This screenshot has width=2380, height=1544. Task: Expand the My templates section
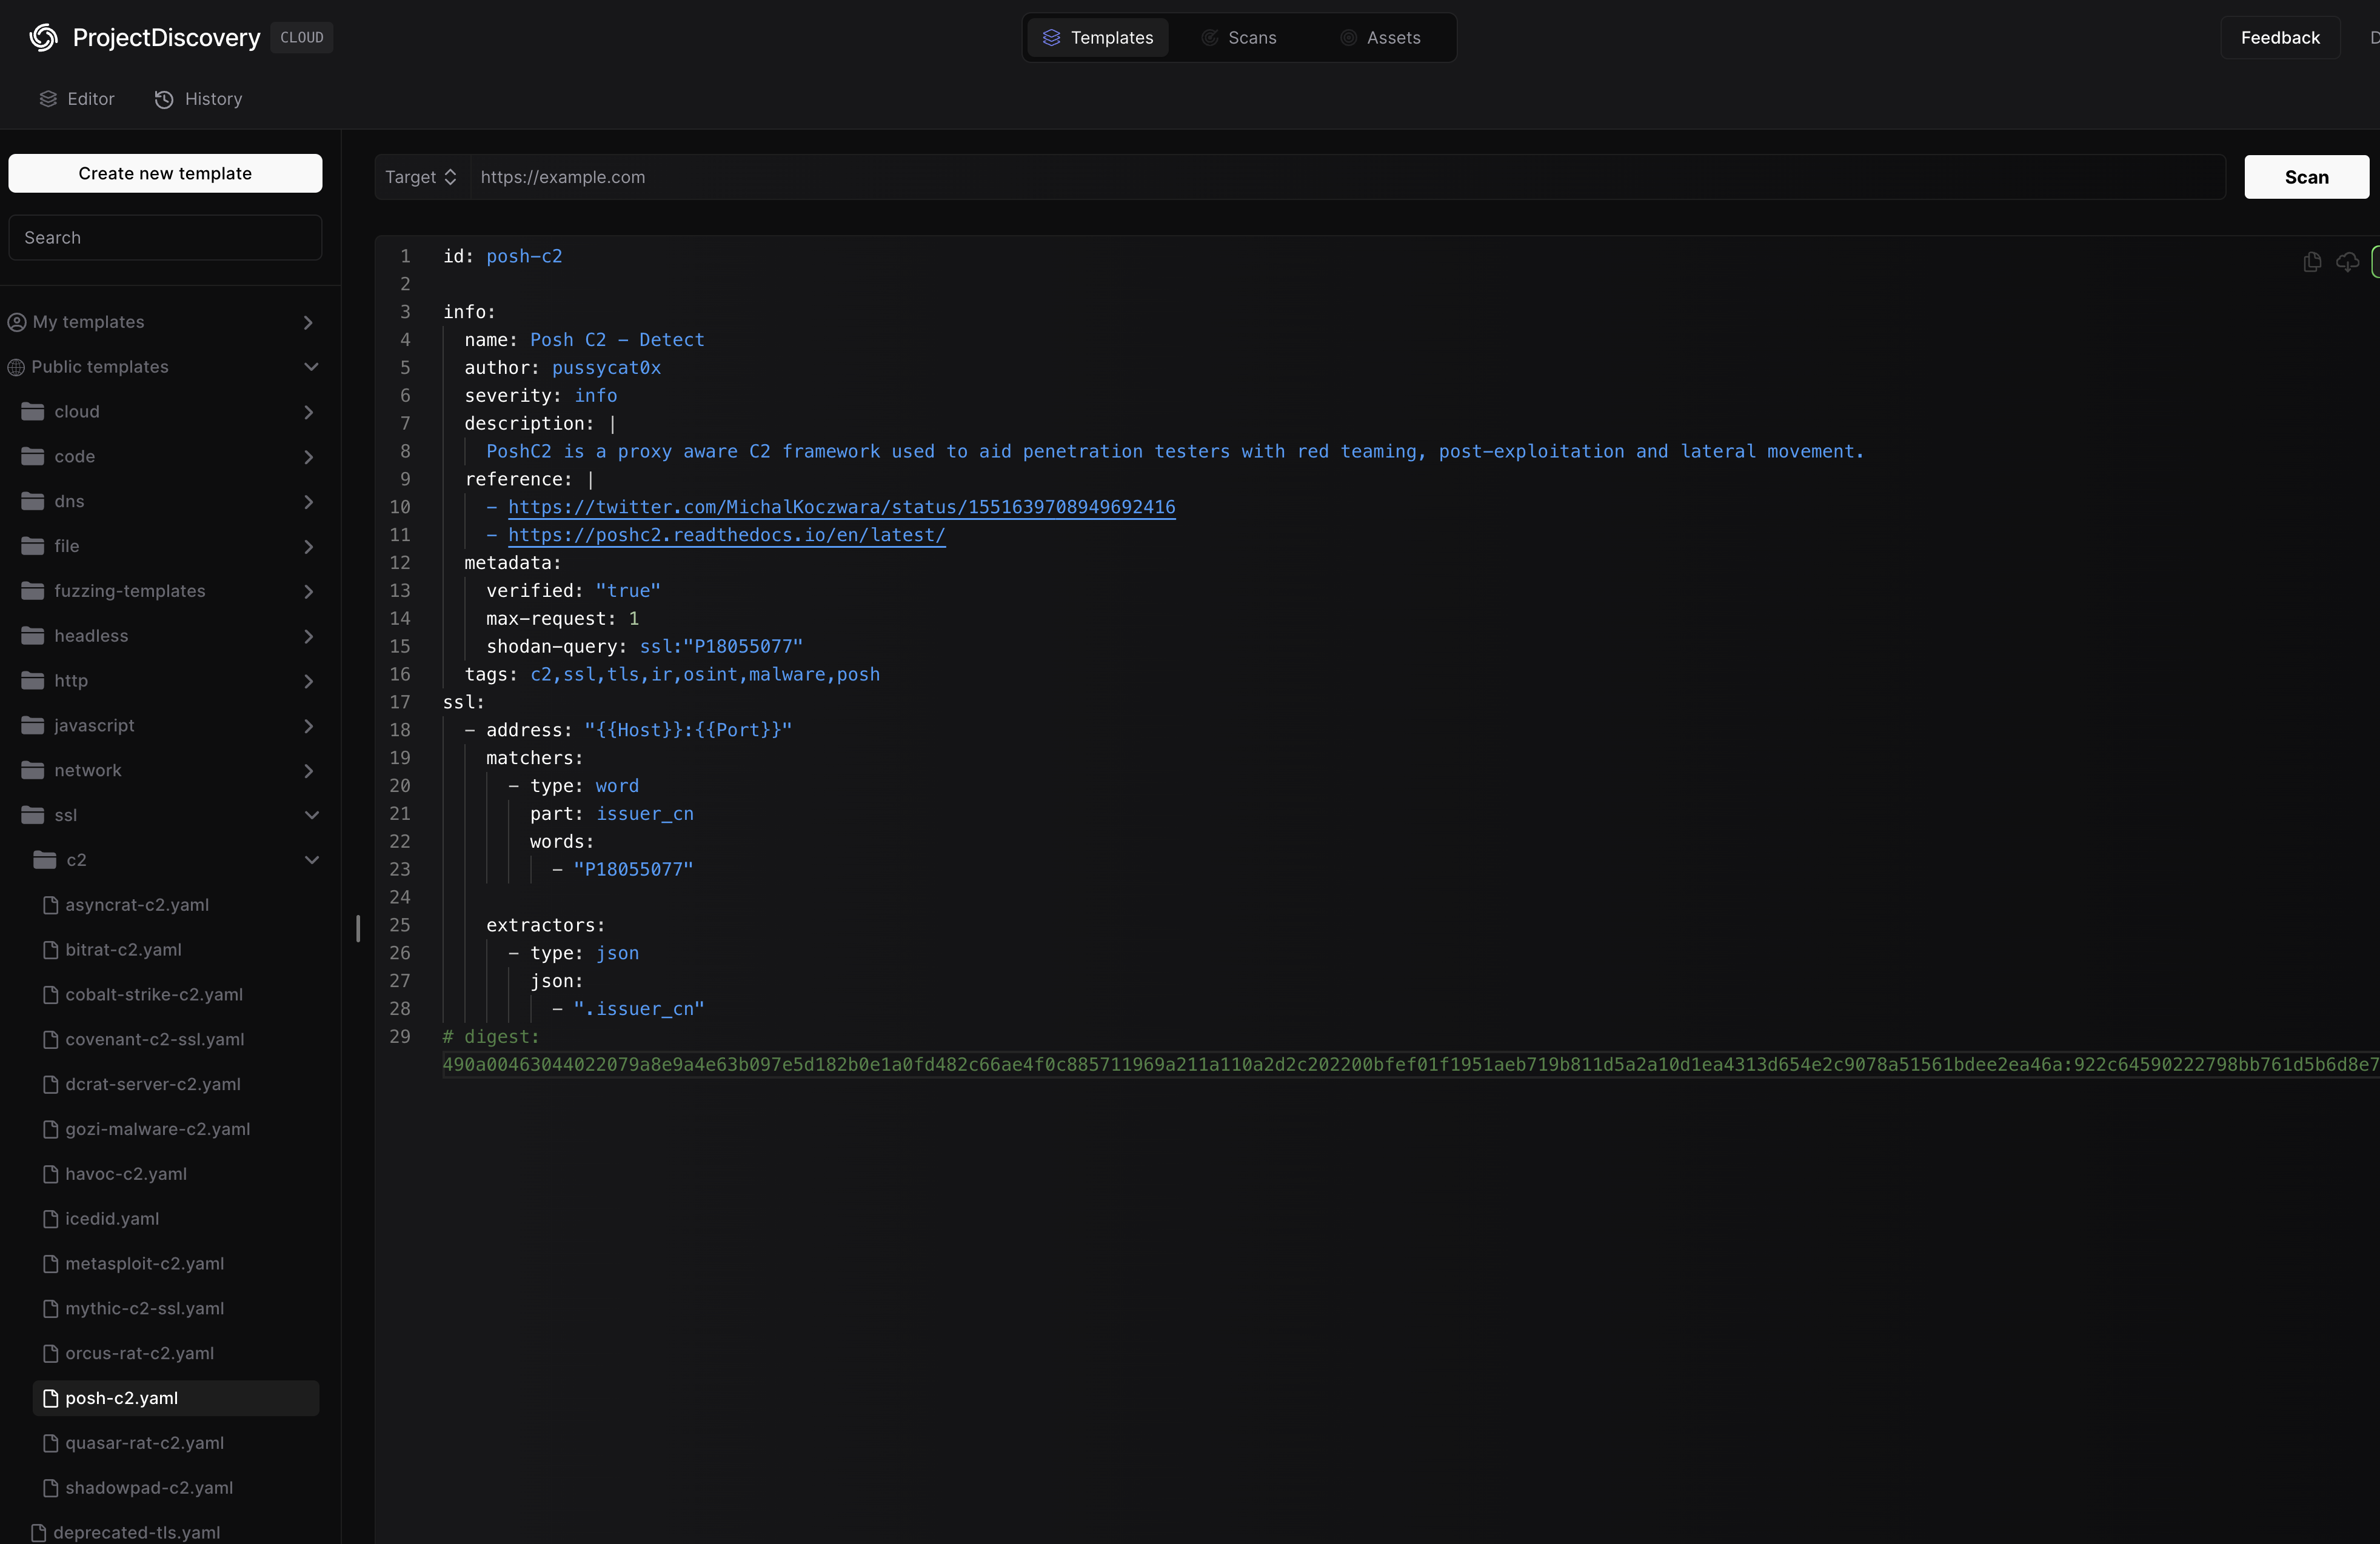[308, 322]
